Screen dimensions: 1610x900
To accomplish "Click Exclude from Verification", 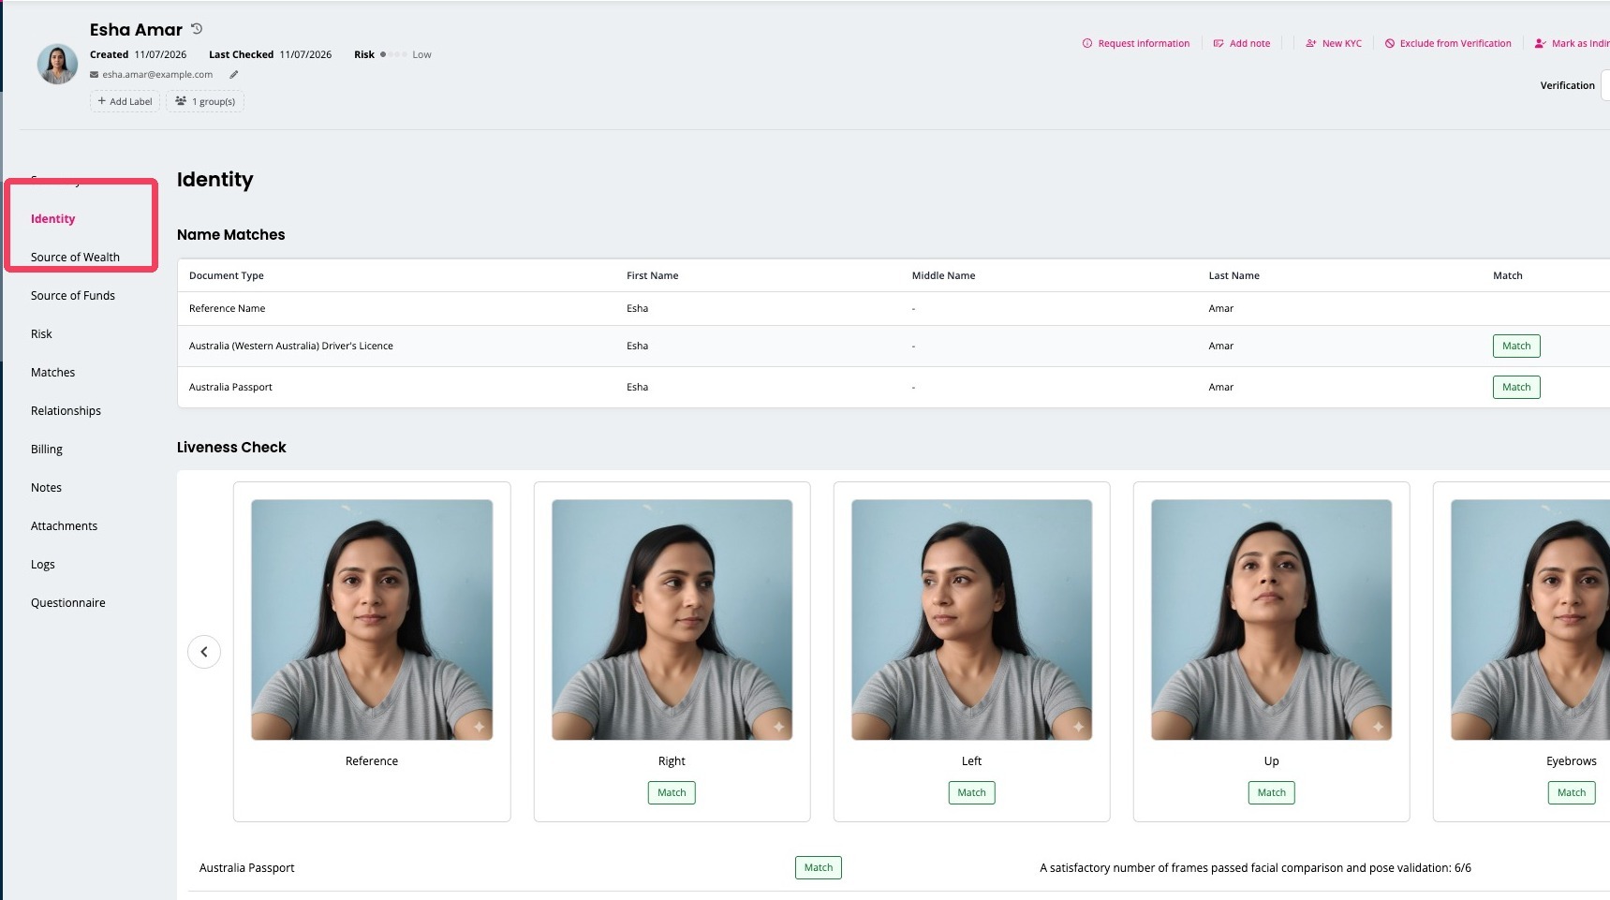I will [1448, 43].
